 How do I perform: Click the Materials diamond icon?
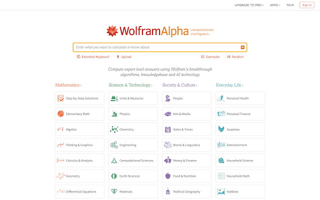114,191
